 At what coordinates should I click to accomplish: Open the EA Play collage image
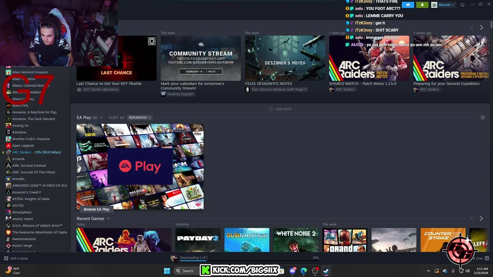(x=140, y=166)
